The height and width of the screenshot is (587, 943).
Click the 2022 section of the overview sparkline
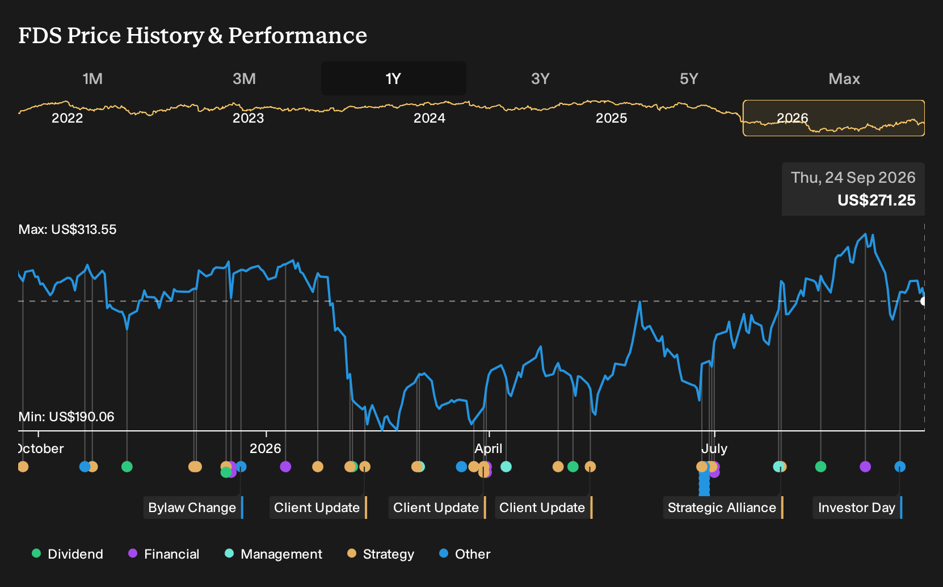[67, 118]
